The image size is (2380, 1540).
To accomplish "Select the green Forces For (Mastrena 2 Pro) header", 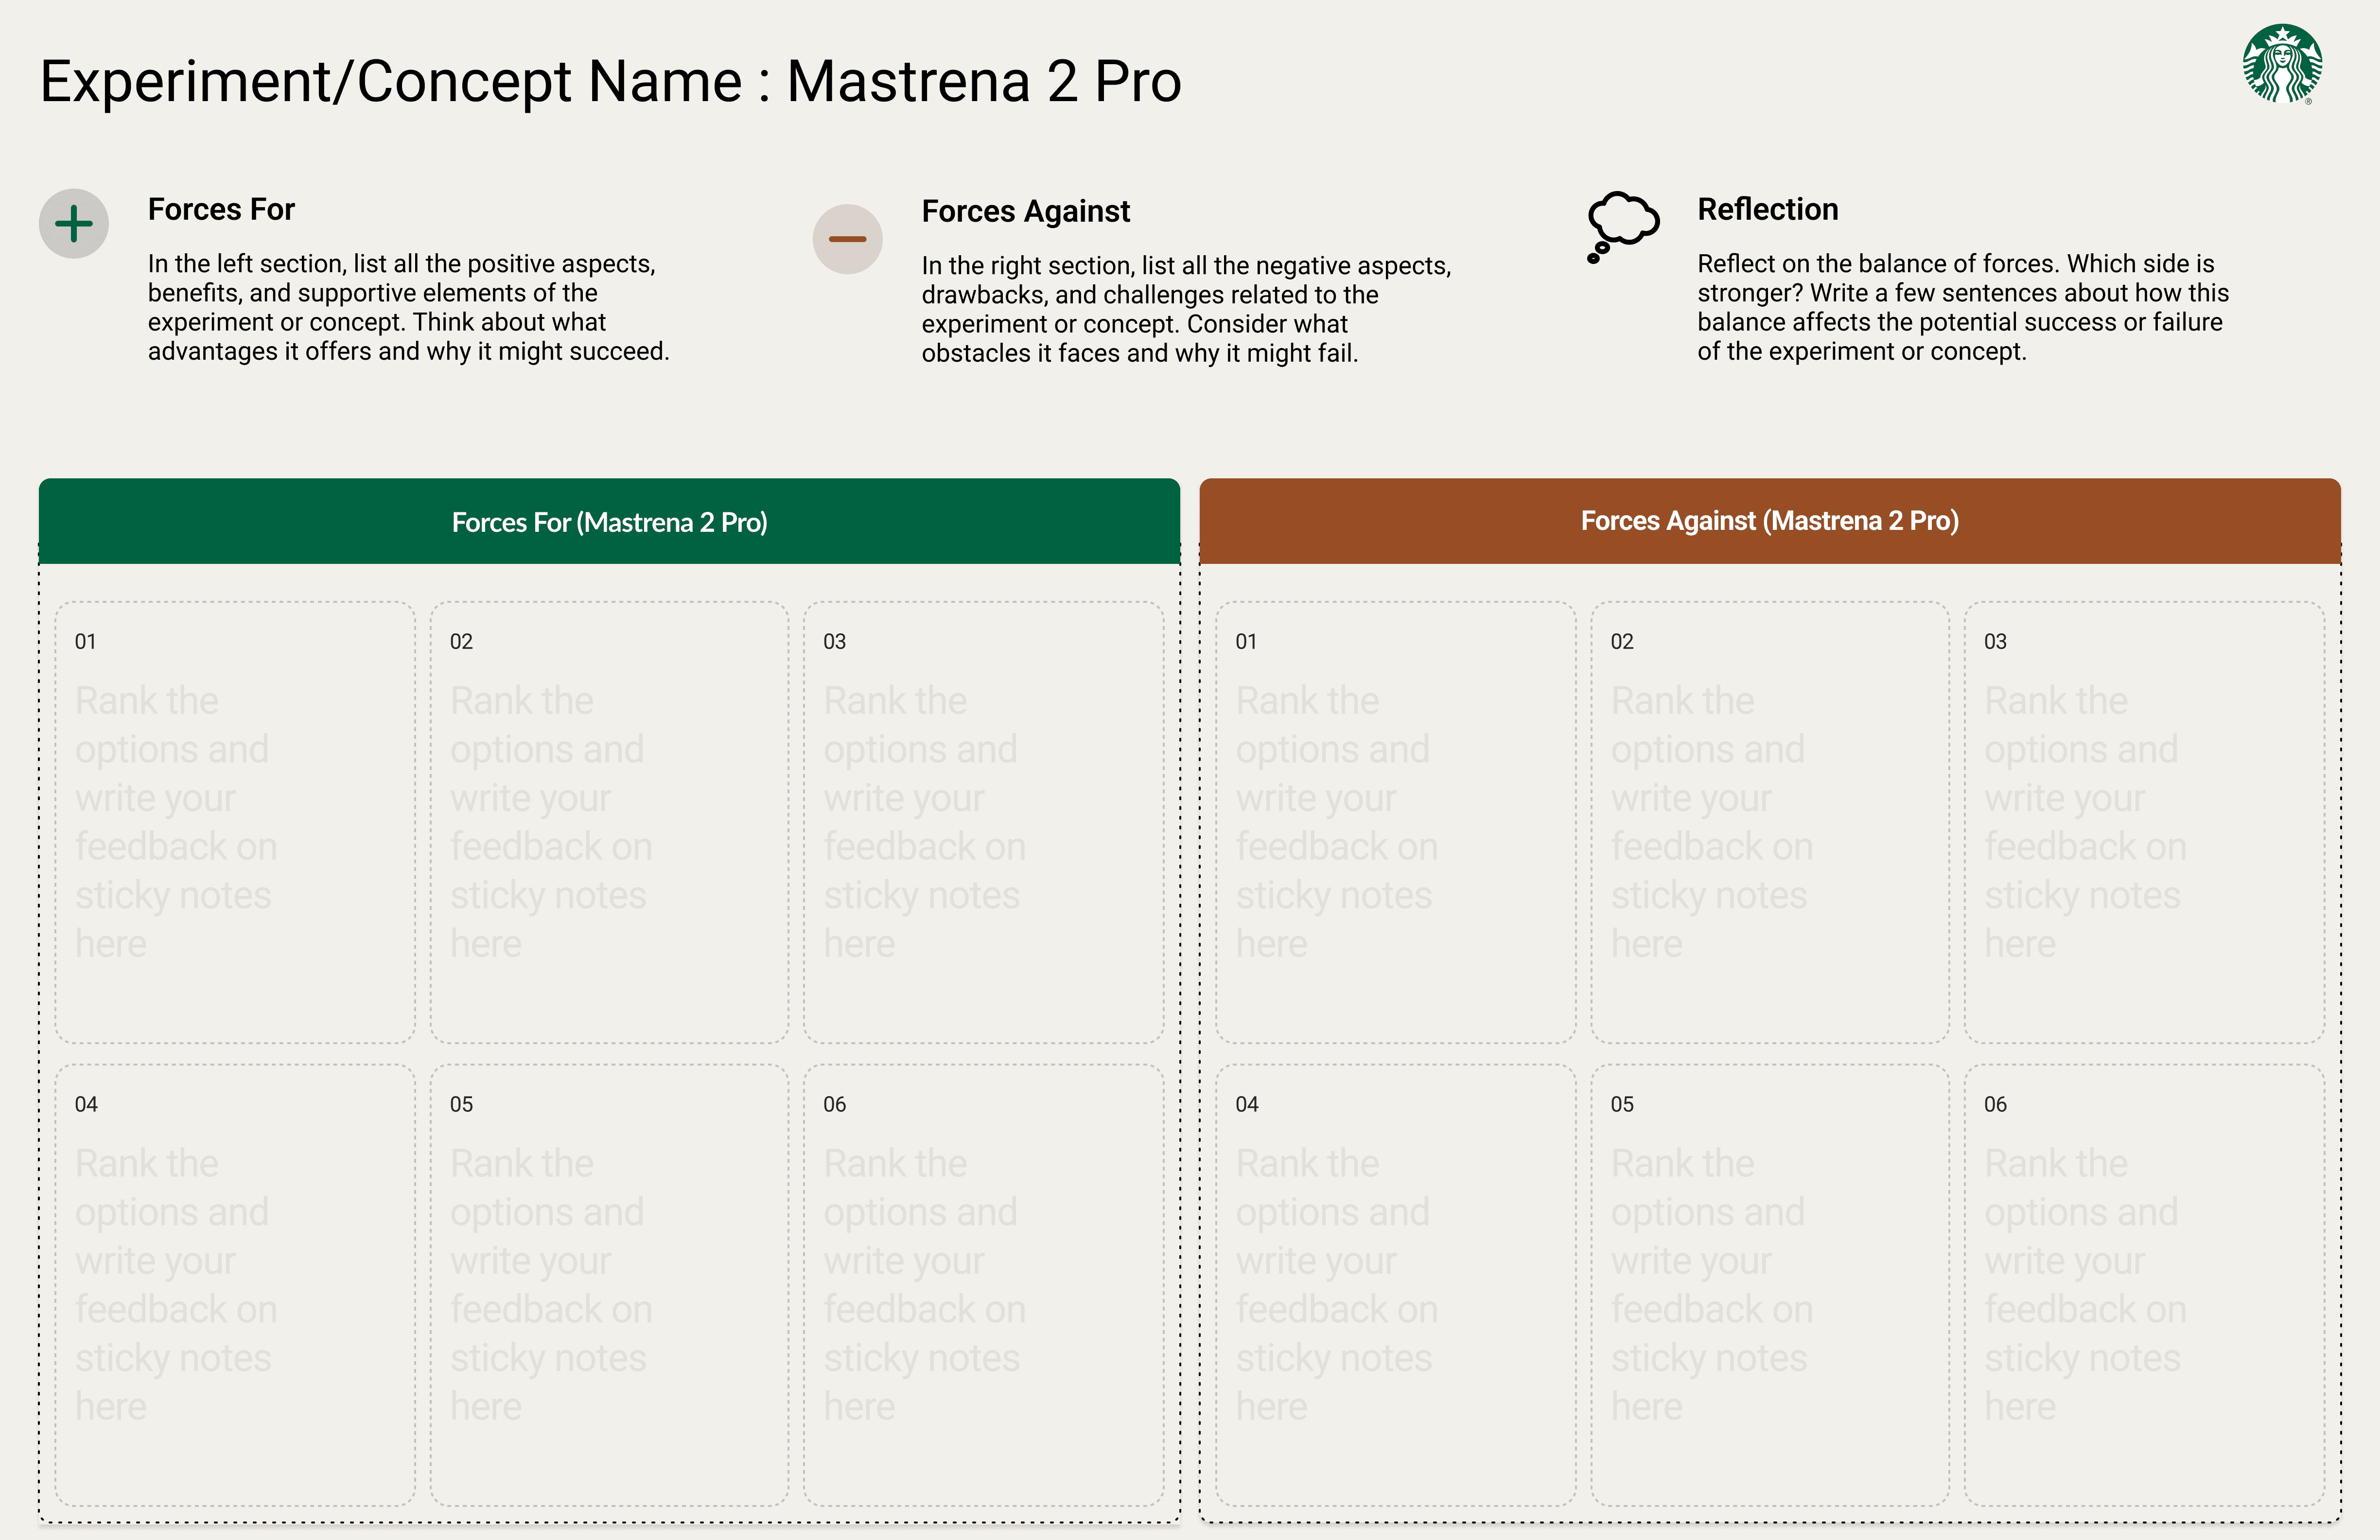I will pyautogui.click(x=609, y=522).
